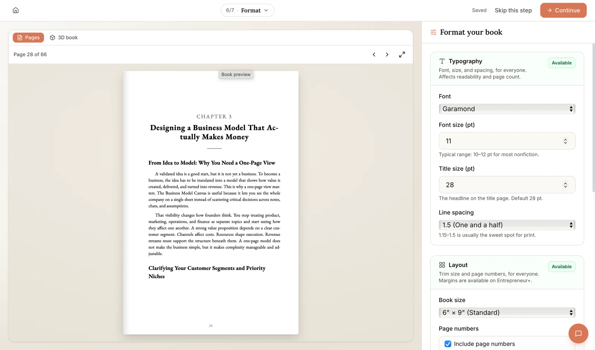Click the Title size field showing 28
595x350 pixels.
coord(507,185)
